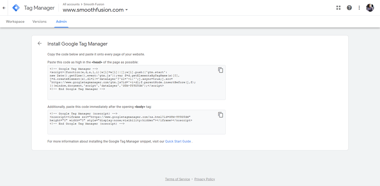Open the Quick Start Guide link
Screen dimensions: 380x186
coord(178,142)
